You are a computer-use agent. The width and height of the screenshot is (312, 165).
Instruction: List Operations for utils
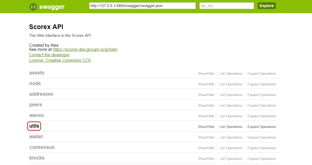pyautogui.click(x=231, y=127)
